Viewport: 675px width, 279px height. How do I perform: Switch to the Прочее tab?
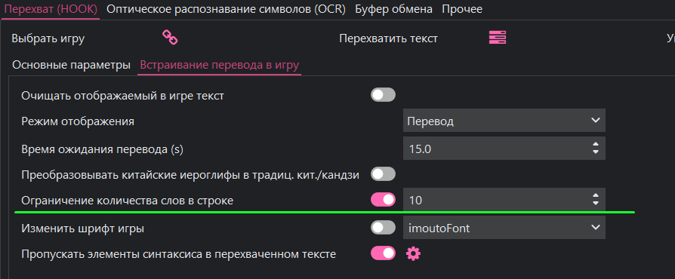(462, 9)
